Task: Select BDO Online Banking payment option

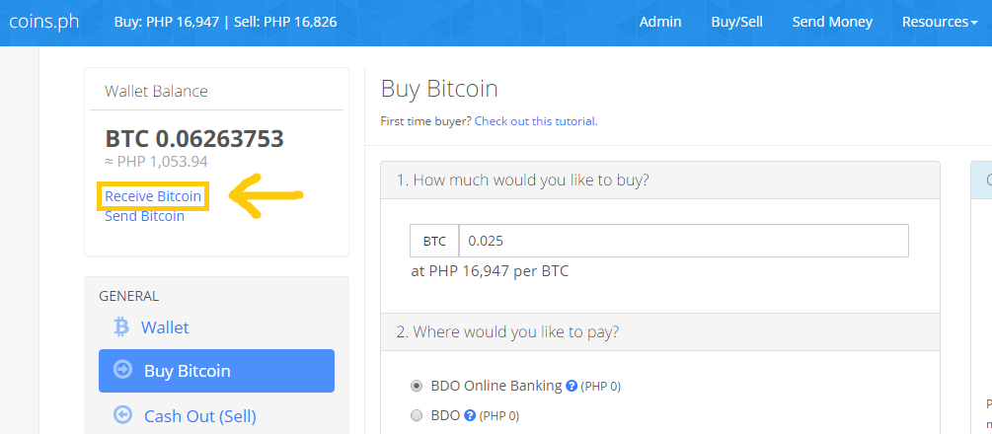Action: [417, 386]
